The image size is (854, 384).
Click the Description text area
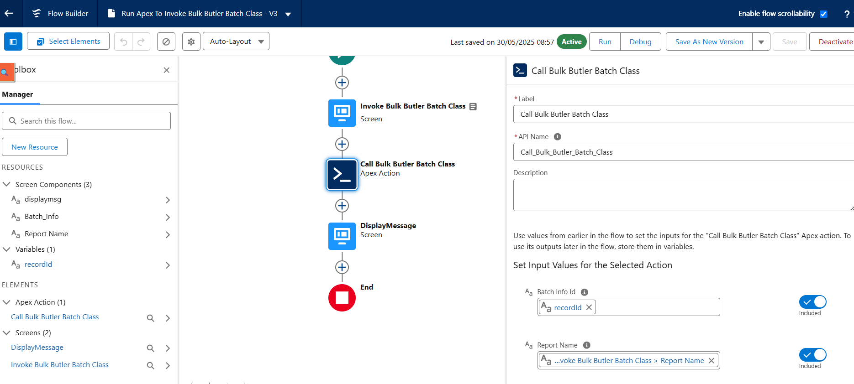tap(683, 195)
